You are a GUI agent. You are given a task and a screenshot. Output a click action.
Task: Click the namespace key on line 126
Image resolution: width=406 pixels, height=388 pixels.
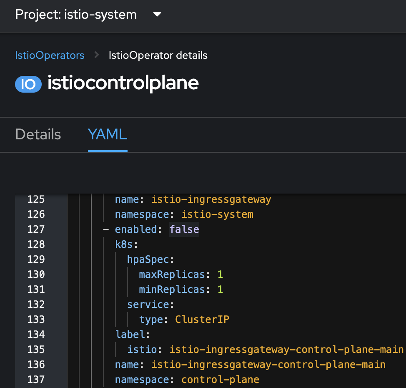coord(142,214)
